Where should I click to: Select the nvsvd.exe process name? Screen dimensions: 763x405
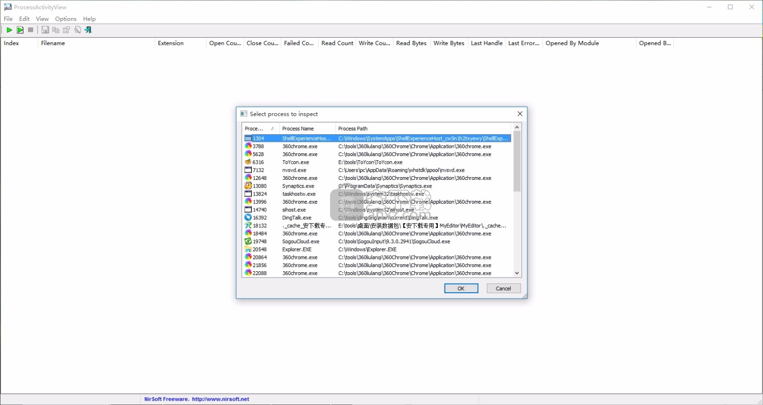coord(294,170)
